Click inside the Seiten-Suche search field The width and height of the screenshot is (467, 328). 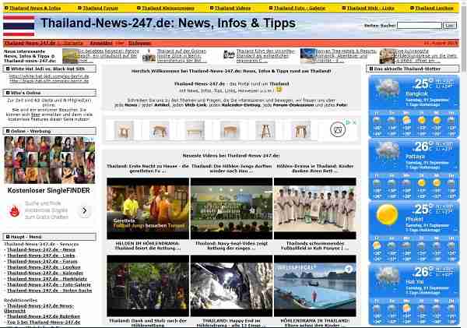point(420,26)
